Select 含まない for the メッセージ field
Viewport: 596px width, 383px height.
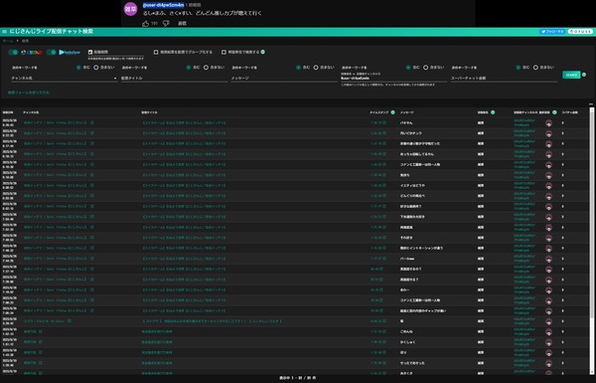(316, 68)
